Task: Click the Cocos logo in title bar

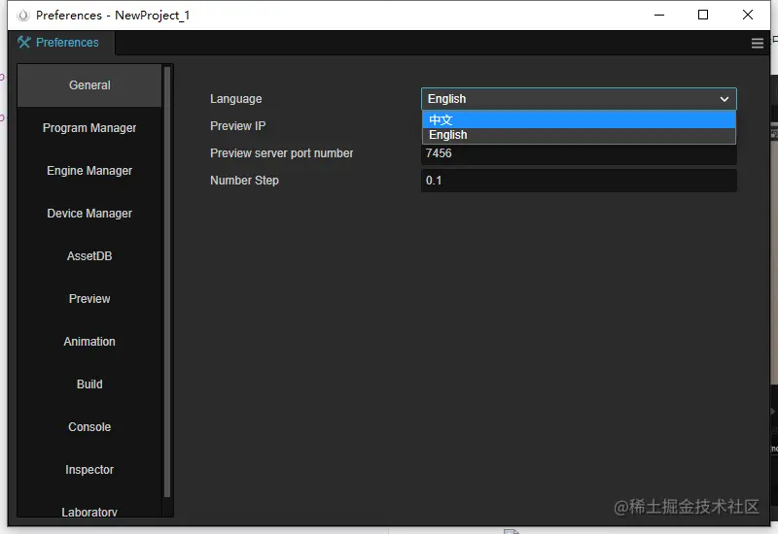Action: pos(22,16)
